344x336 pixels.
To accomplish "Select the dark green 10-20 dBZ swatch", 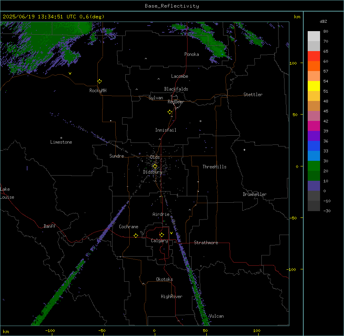I will [314, 176].
